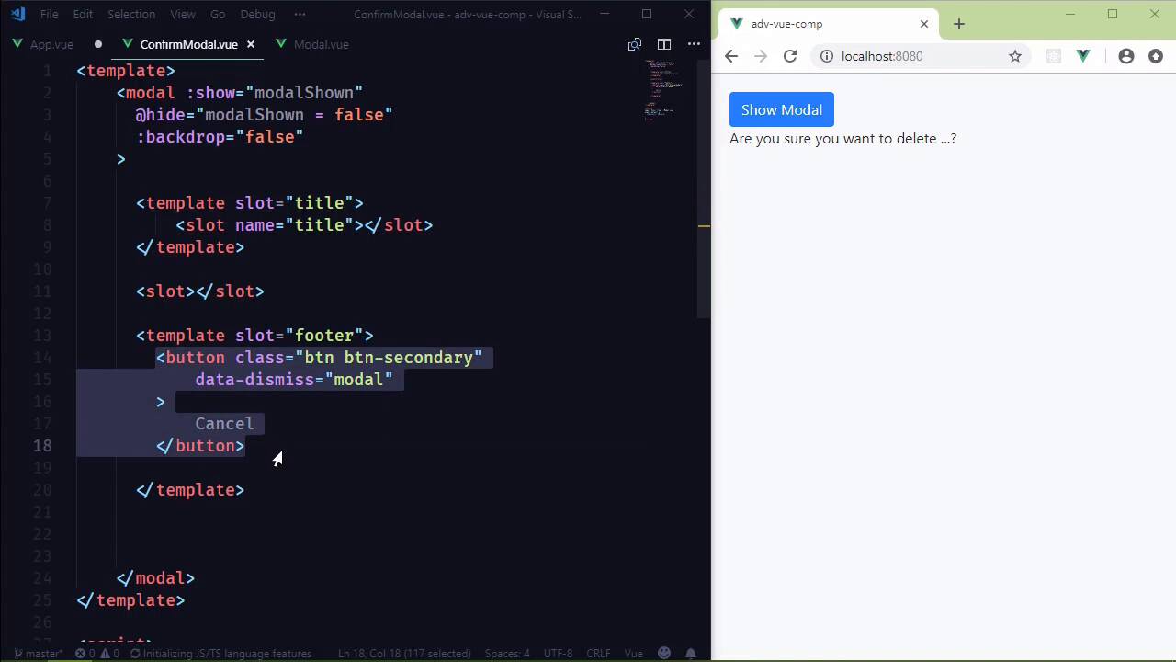Click the code minimap preview
The height and width of the screenshot is (662, 1176).
663,90
